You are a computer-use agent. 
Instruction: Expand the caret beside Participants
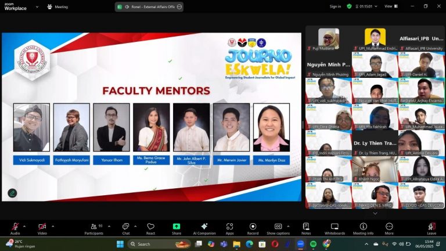(109, 227)
